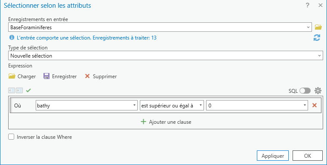The image size is (327, 165).
Task: Open the BaseForaminiferes input dropdown
Action: (160, 27)
